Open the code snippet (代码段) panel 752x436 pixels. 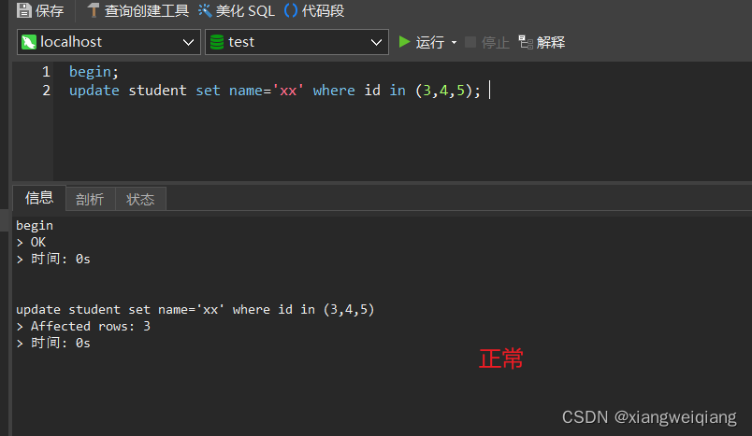click(314, 10)
